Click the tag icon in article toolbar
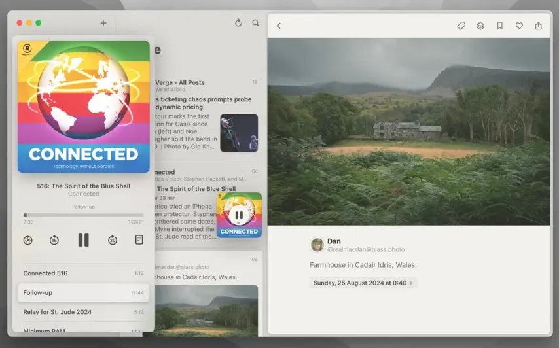 461,26
